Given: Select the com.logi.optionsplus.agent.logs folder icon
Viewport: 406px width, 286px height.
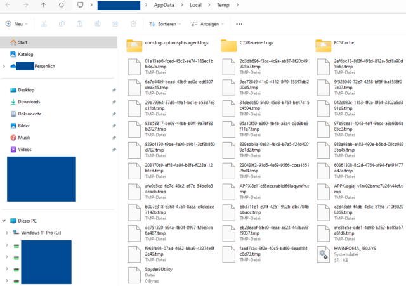Looking at the screenshot, I should 134,46.
